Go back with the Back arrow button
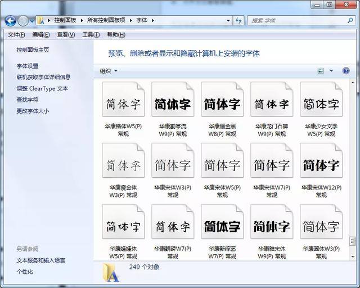This screenshot has width=360, height=288. 10,21
